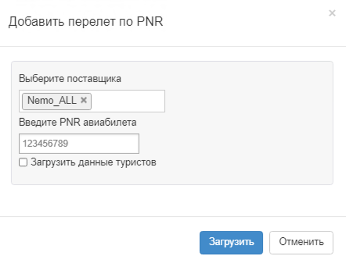Close the add flight by PNR dialog
346x267 pixels.
click(x=332, y=14)
